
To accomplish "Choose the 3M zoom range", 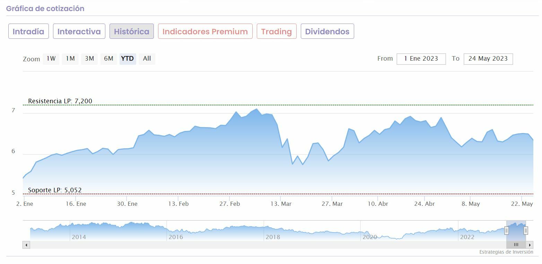I will click(x=89, y=59).
